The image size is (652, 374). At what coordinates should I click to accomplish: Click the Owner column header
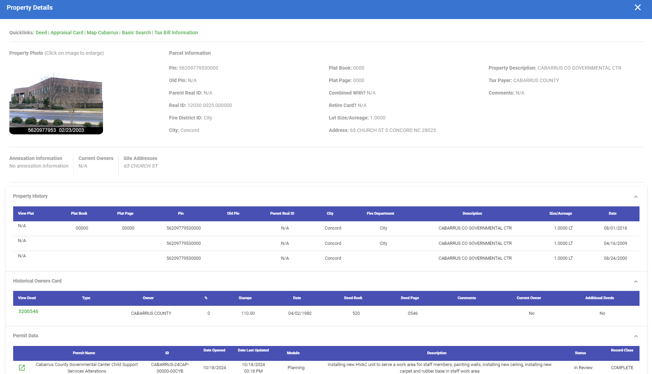[148, 298]
